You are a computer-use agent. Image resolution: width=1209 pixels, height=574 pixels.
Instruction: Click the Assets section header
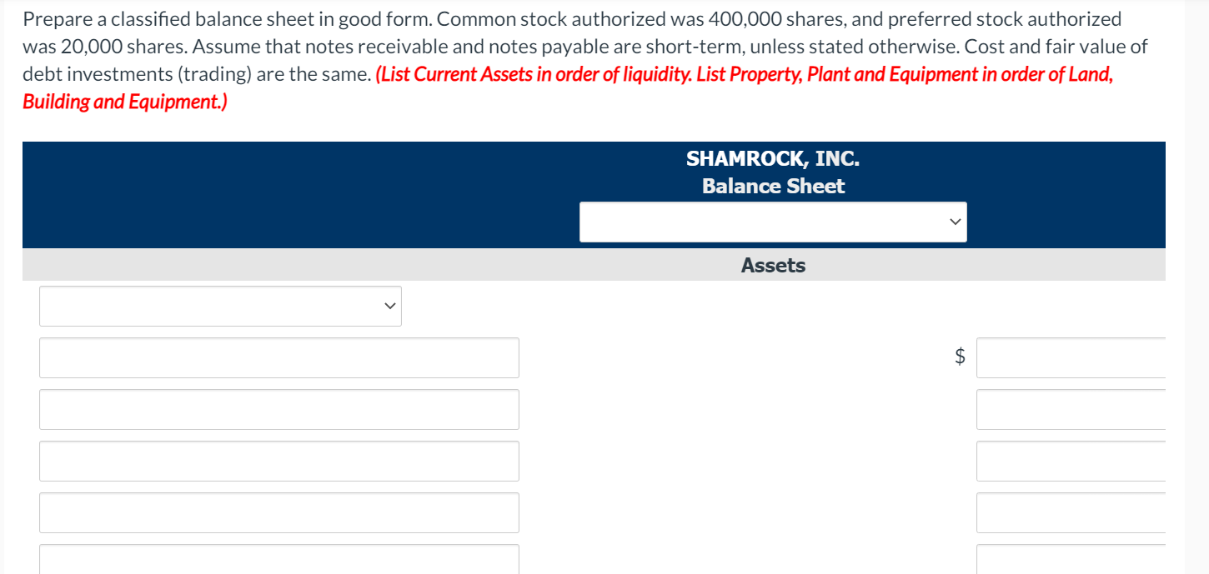[772, 265]
